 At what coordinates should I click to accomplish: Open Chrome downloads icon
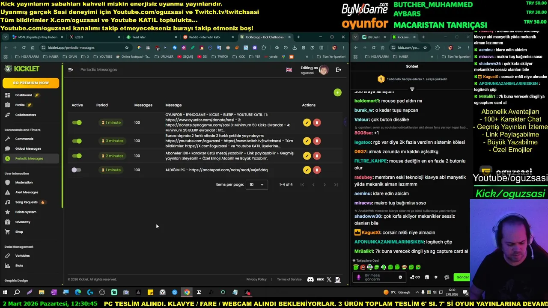click(294, 47)
